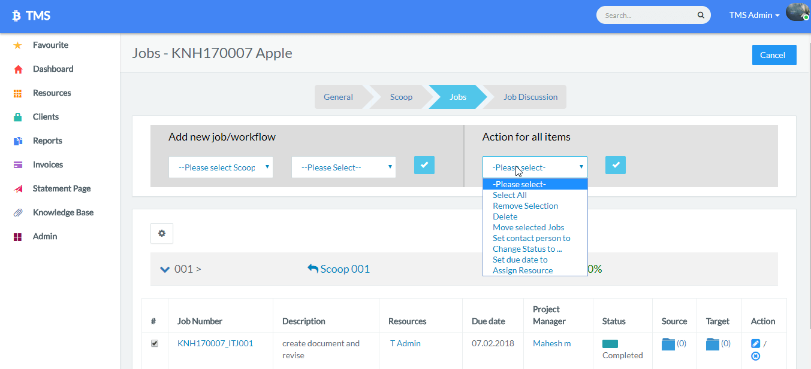
Task: Open the gear settings button
Action: pos(162,233)
